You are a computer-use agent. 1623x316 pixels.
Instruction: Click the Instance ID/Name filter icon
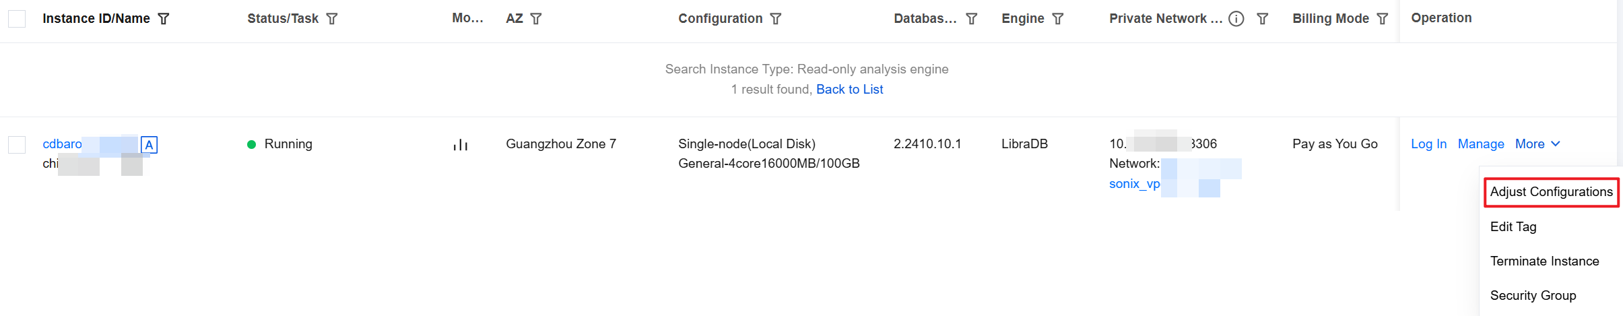pos(164,19)
